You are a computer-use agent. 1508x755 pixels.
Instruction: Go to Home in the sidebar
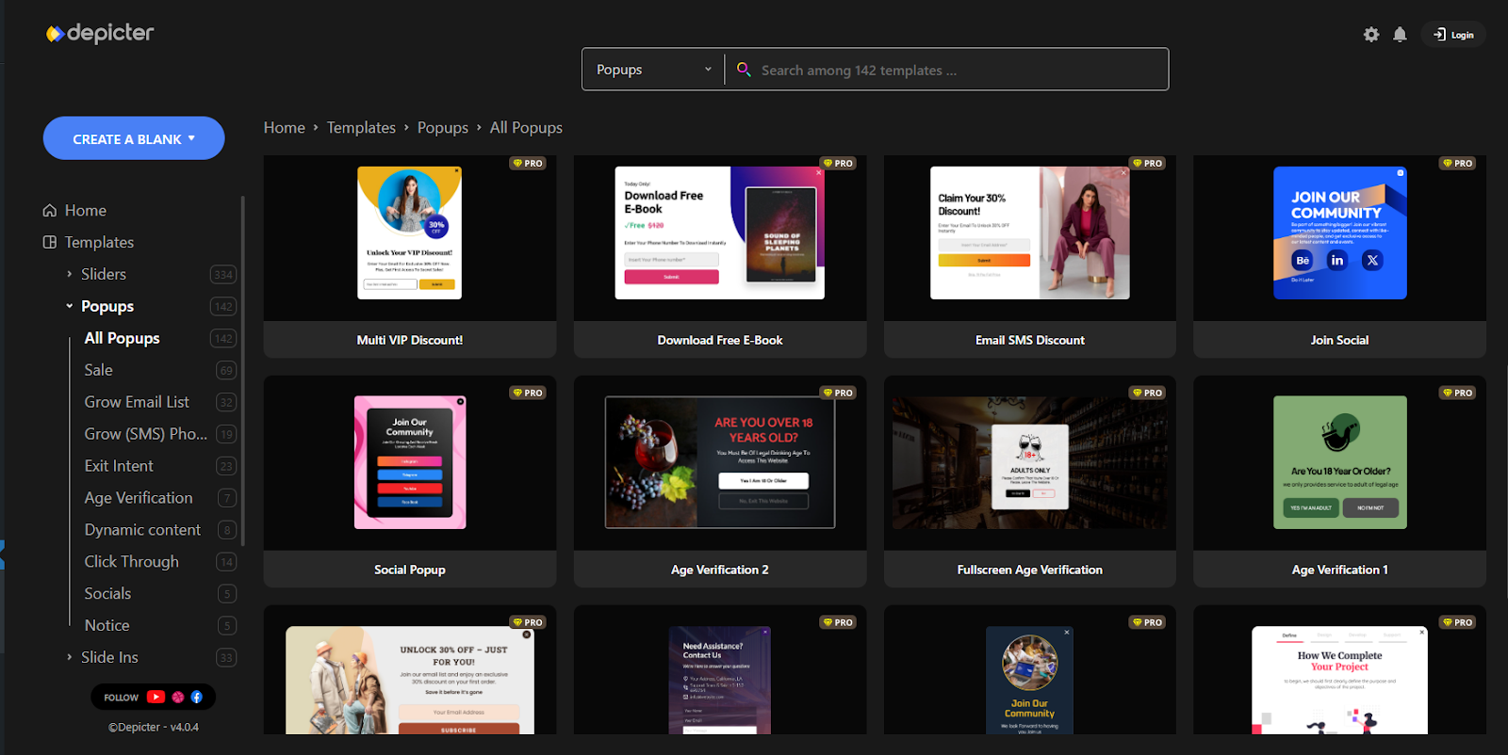pyautogui.click(x=86, y=210)
